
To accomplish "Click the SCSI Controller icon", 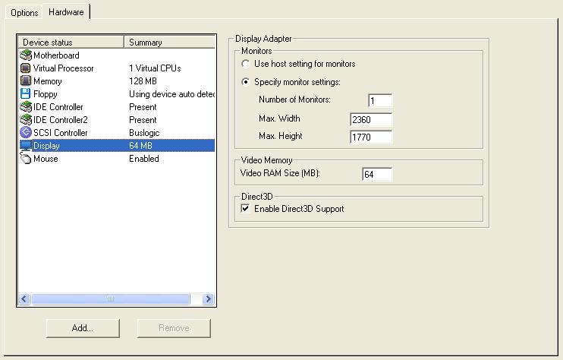I will 26,133.
